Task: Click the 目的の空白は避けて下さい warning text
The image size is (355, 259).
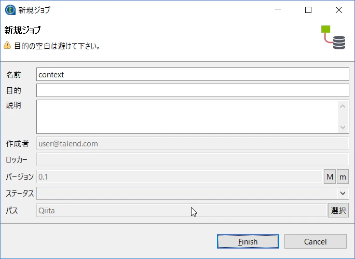Action: click(57, 46)
